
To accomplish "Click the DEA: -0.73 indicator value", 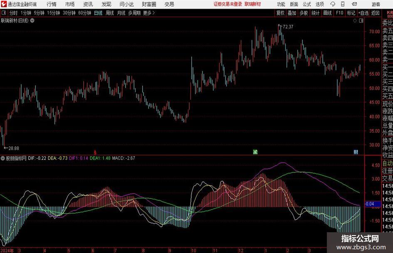I will (58, 158).
